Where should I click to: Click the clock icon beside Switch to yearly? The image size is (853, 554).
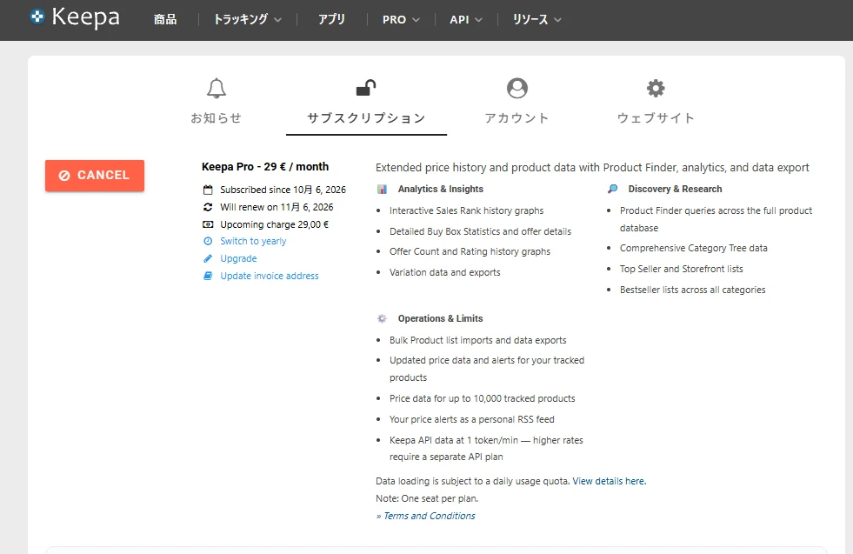[208, 241]
